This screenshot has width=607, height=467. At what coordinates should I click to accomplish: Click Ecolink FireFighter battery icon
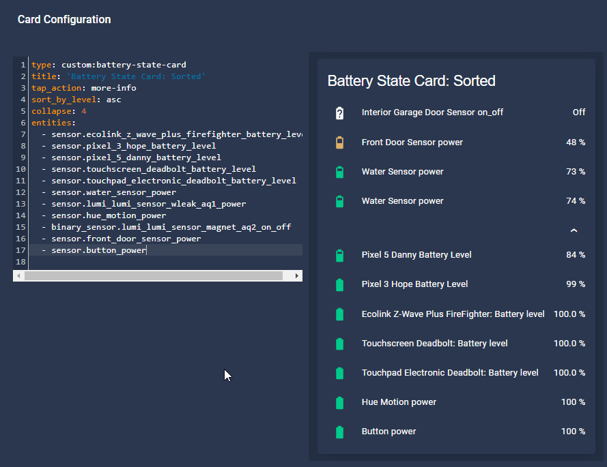pos(339,314)
